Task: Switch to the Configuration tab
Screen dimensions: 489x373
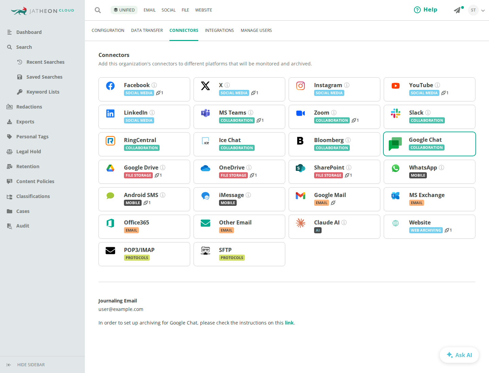Action: coord(108,31)
